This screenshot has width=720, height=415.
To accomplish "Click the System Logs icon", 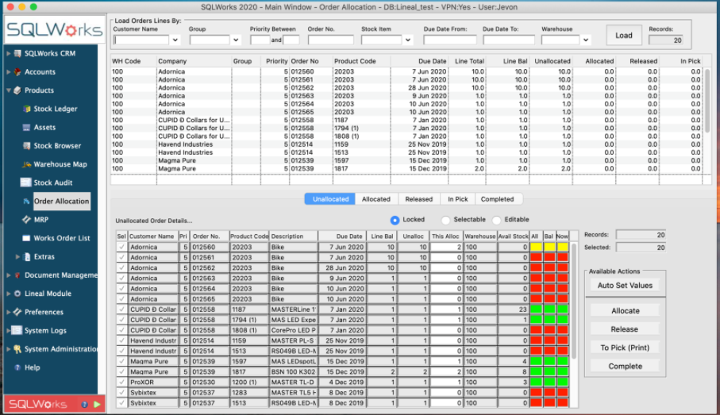I will [x=17, y=330].
